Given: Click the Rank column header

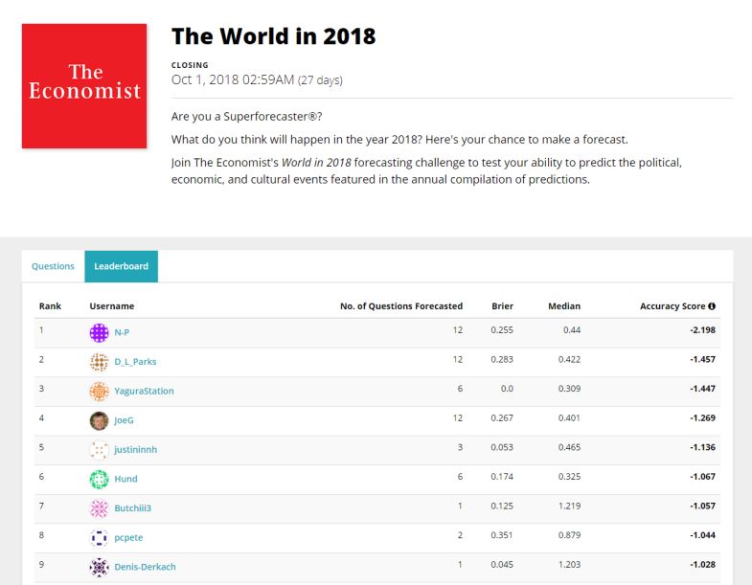Looking at the screenshot, I should 50,306.
